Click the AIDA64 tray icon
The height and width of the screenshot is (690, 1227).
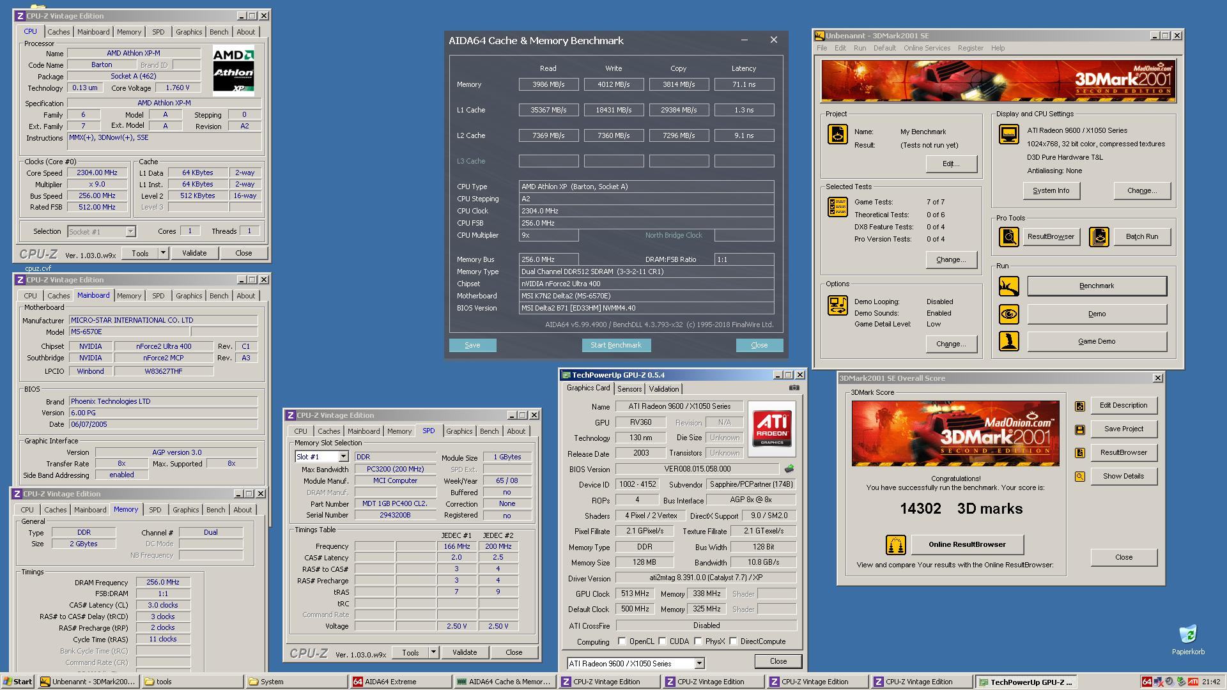coord(1147,682)
